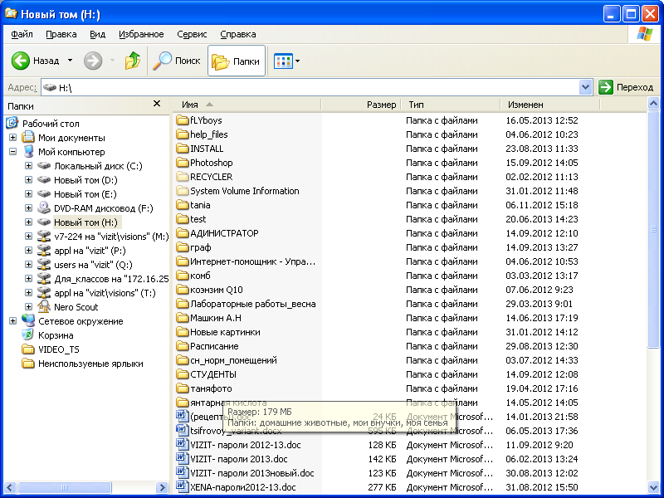This screenshot has height=498, width=664.
Task: Open Поиск search pane
Action: [177, 61]
